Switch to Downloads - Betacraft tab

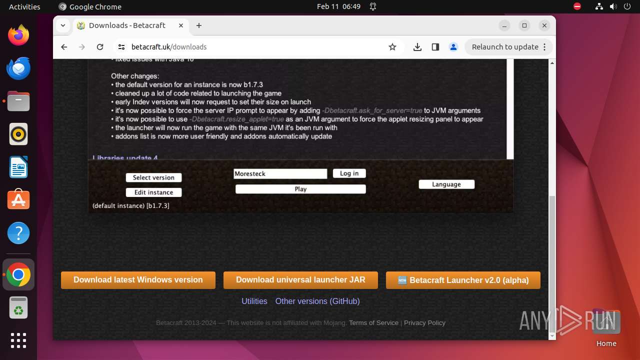(x=130, y=25)
